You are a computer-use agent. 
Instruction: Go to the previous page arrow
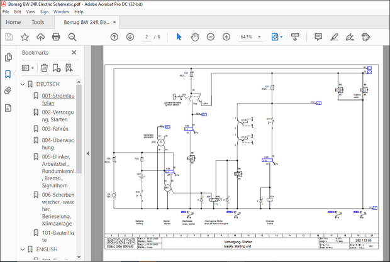point(114,37)
